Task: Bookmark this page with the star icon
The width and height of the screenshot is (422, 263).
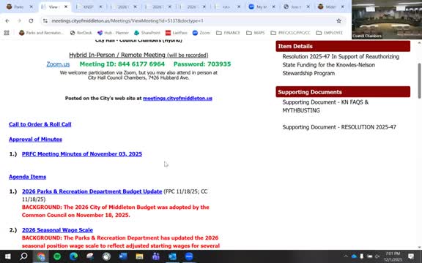Action: (x=338, y=20)
